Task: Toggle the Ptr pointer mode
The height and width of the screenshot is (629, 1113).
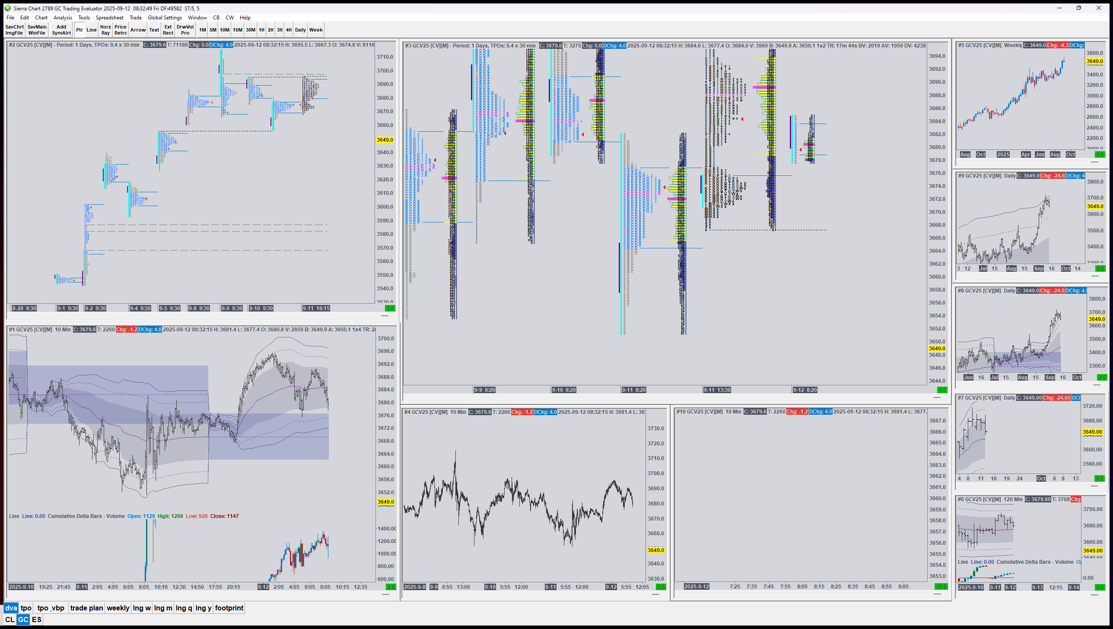Action: pyautogui.click(x=79, y=30)
